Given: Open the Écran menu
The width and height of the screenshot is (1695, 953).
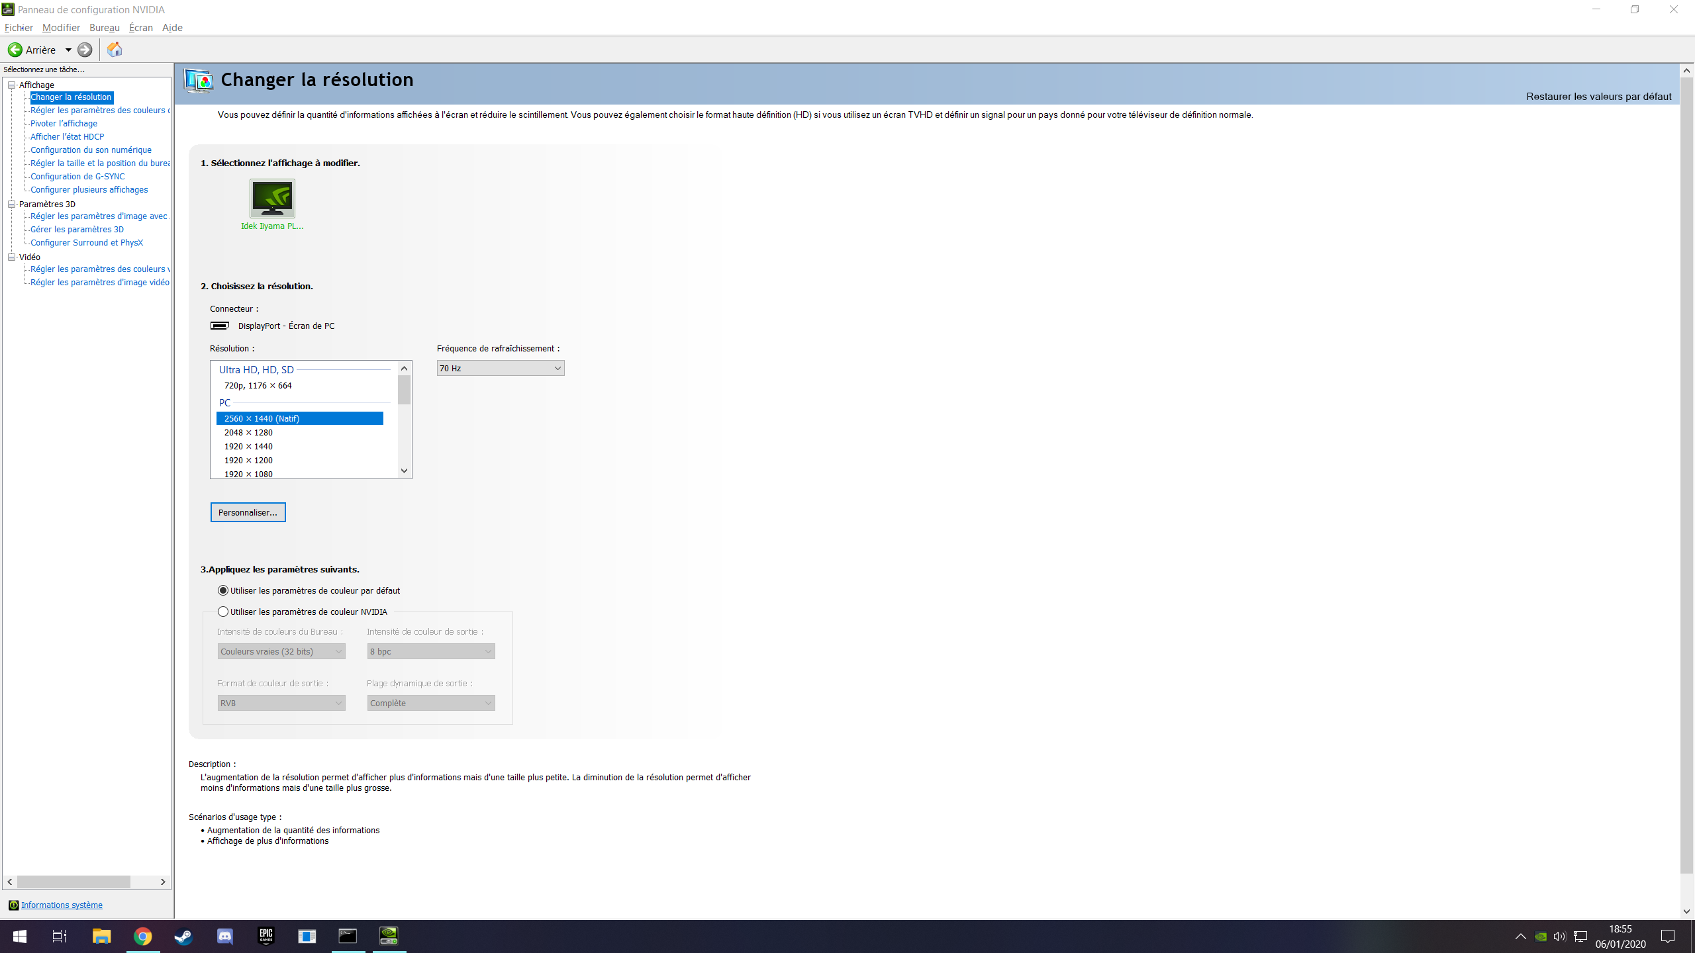Looking at the screenshot, I should pyautogui.click(x=140, y=28).
